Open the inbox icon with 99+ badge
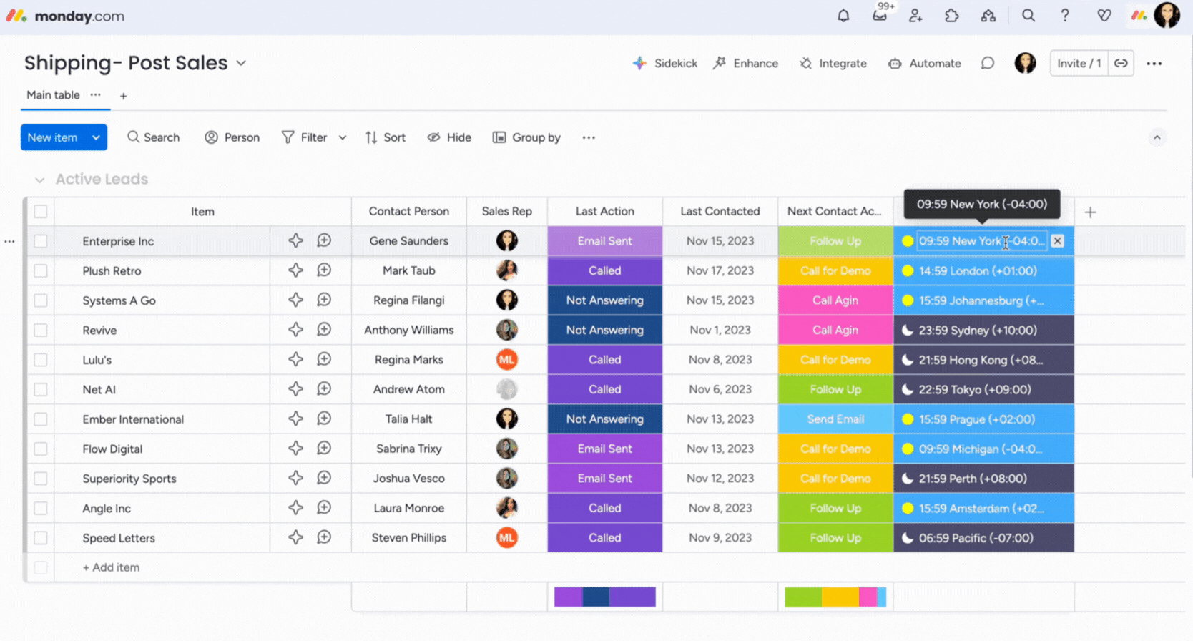The height and width of the screenshot is (641, 1193). coord(879,16)
